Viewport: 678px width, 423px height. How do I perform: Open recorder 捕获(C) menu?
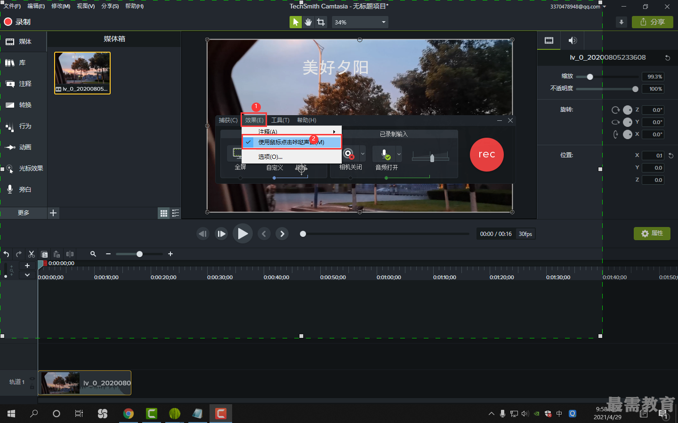(228, 120)
